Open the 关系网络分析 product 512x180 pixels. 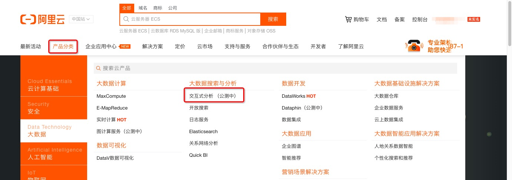coord(204,143)
